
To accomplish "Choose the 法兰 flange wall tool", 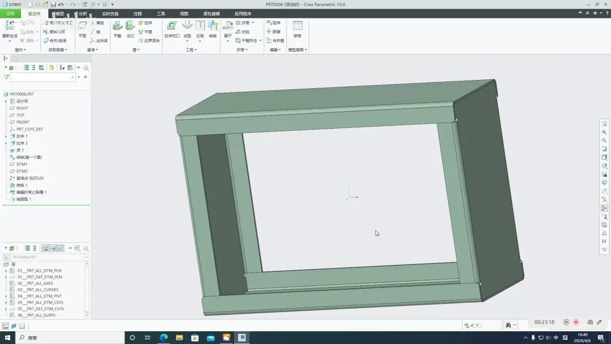I will [130, 29].
